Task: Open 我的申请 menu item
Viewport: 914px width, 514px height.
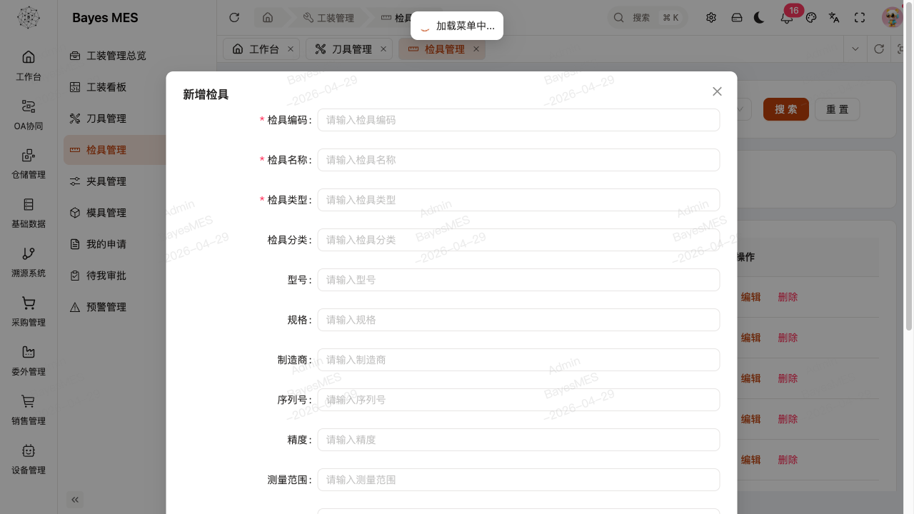Action: [x=116, y=244]
